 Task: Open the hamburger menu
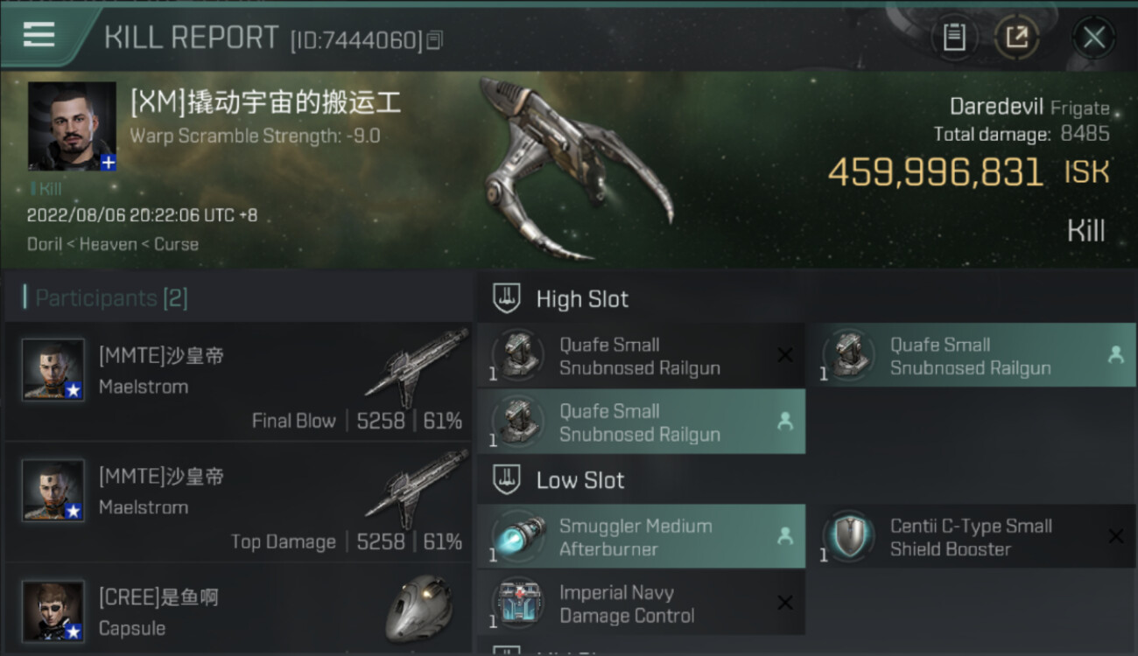tap(39, 35)
